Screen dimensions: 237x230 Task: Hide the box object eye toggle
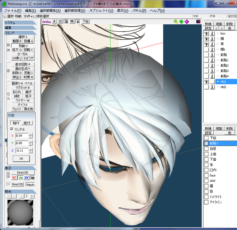(x=206, y=33)
